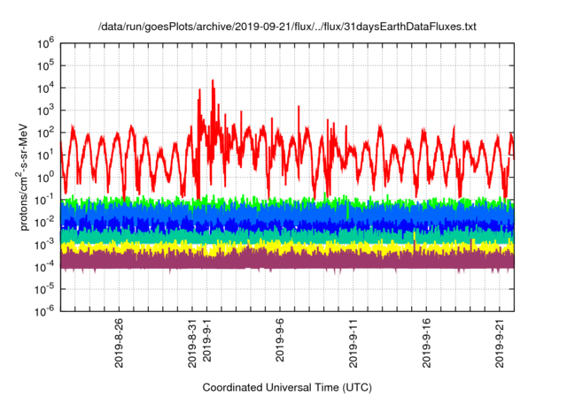This screenshot has width=567, height=396.
Task: Select the 10^2 y-axis label
Action: pos(45,133)
